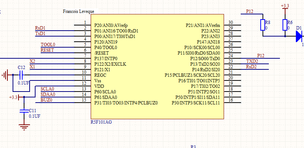Click the ground symbol left of C12
Viewport: 304px width, 148px height.
pyautogui.click(x=5, y=75)
